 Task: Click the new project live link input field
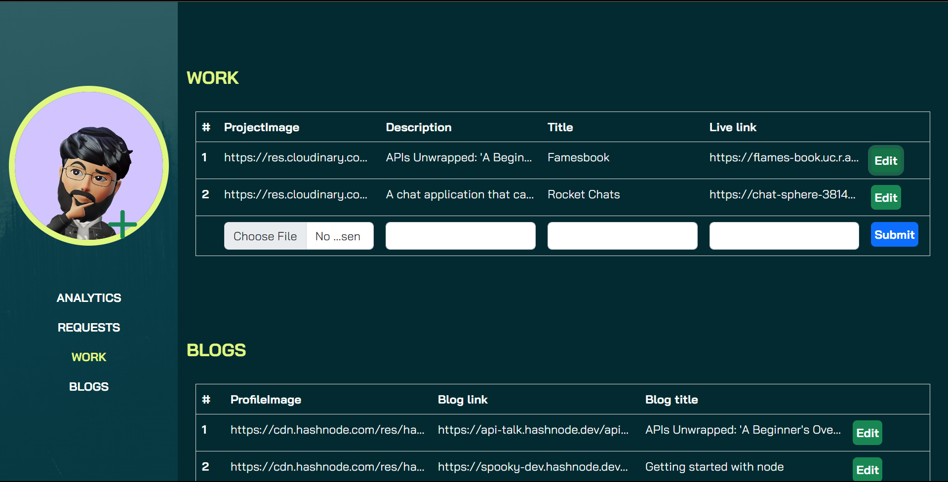click(x=784, y=236)
